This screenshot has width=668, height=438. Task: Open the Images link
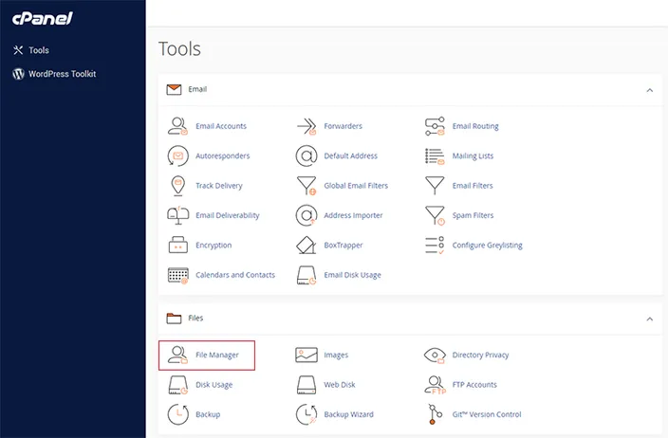point(336,355)
